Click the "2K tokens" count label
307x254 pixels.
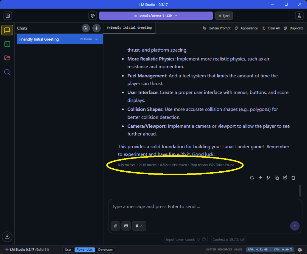(x=86, y=39)
